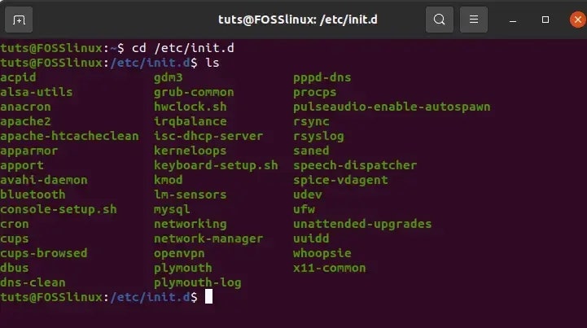Click the console-setup.sh entry
Image resolution: width=587 pixels, height=328 pixels.
(59, 210)
